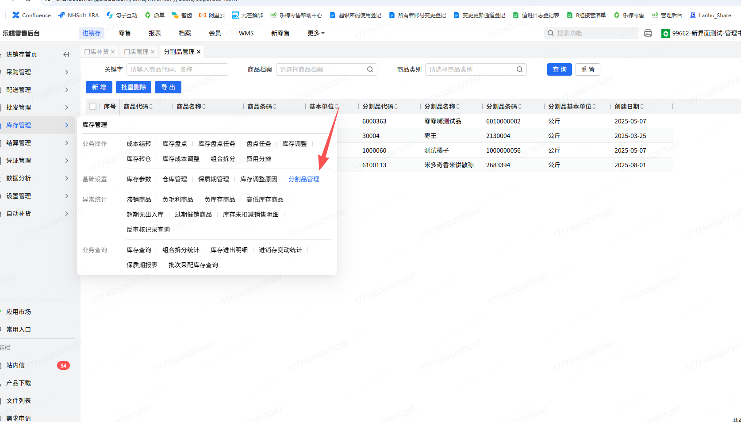Switch to the WMS top navigation tab
The image size is (741, 422).
[246, 33]
